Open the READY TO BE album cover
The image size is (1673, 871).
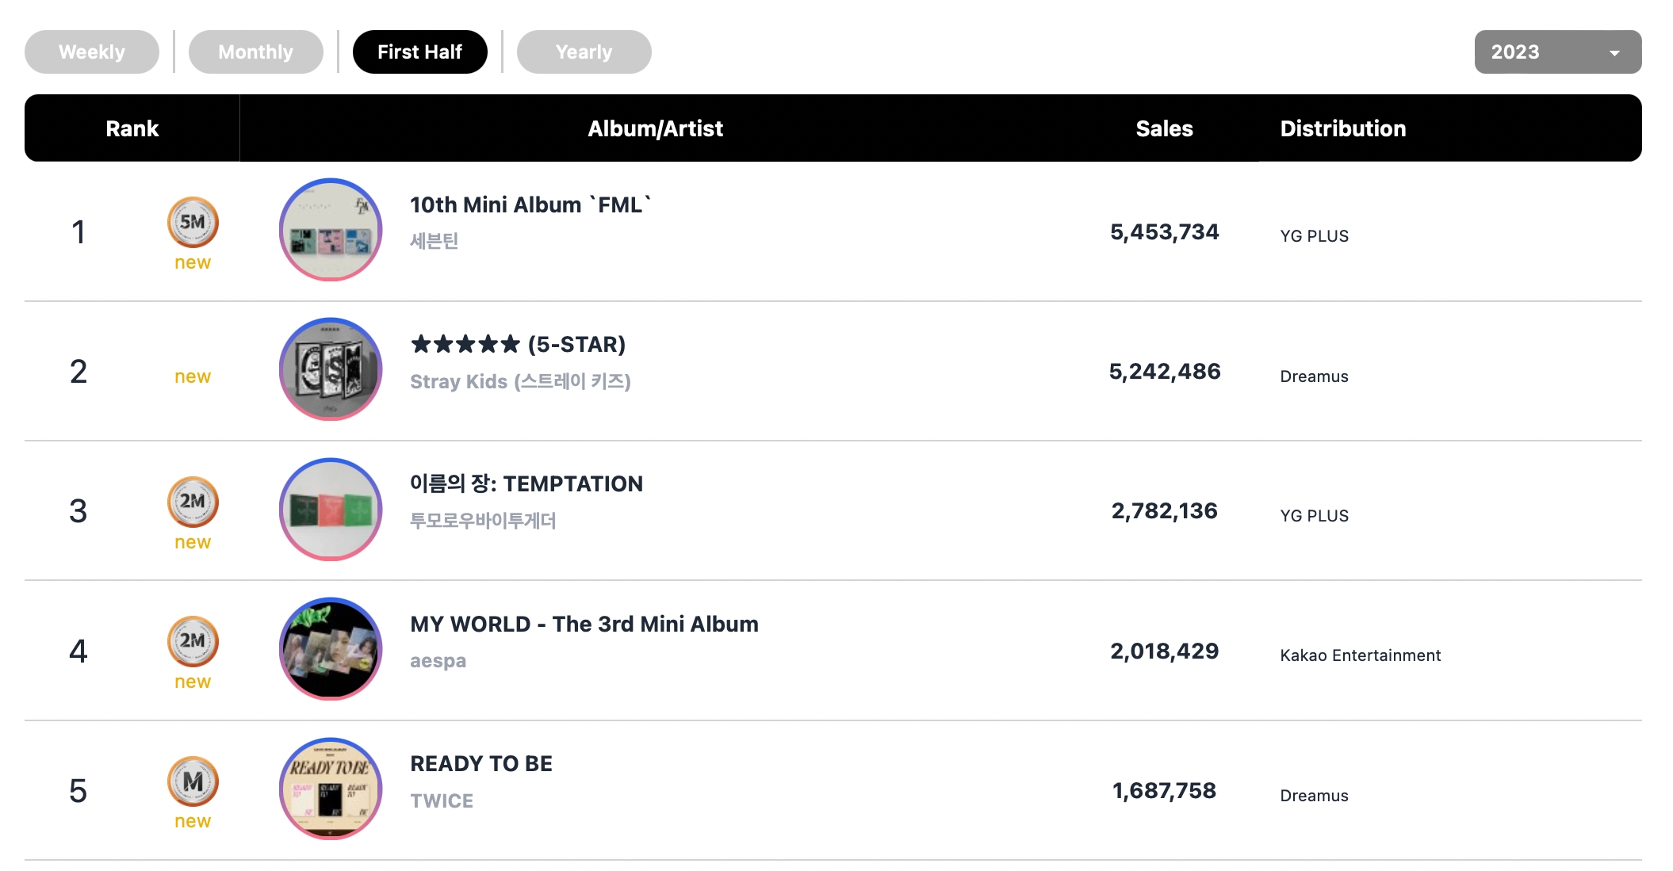pyautogui.click(x=331, y=789)
